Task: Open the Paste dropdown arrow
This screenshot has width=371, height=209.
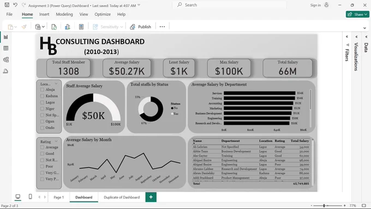Action: click(x=16, y=27)
